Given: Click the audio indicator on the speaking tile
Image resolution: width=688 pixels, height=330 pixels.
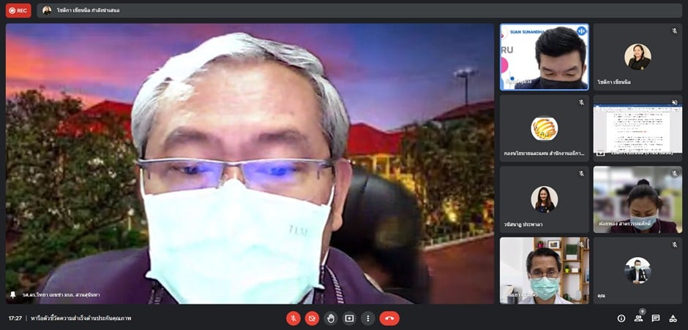Looking at the screenshot, I should coord(581,31).
